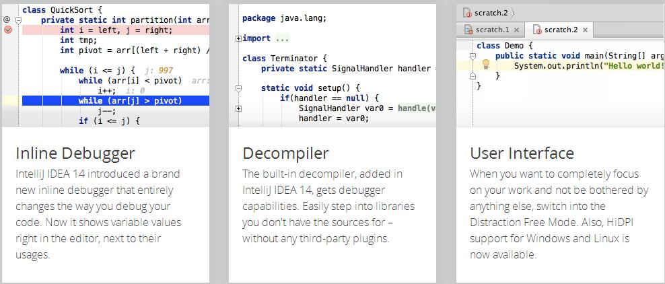Expand the folded region at SignalHandler var0 line
This screenshot has width=665, height=284.
238,108
